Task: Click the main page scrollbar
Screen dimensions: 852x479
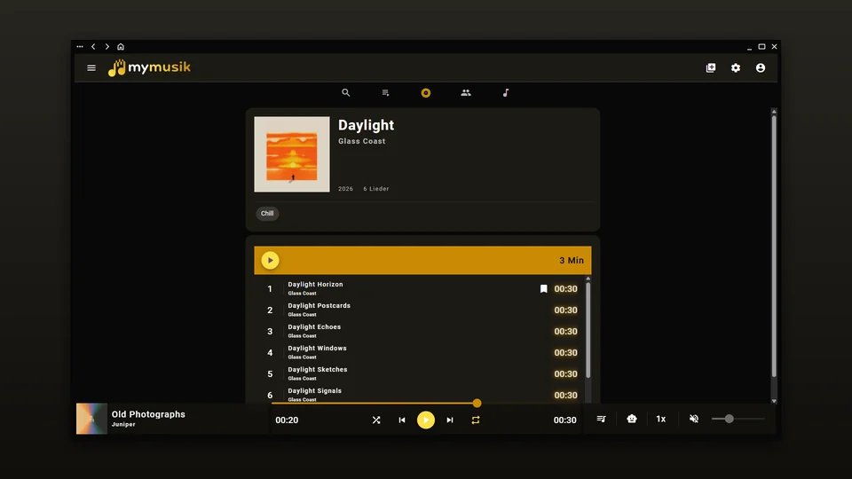Action: click(x=774, y=246)
